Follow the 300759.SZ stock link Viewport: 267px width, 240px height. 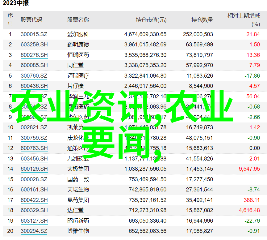point(34,138)
